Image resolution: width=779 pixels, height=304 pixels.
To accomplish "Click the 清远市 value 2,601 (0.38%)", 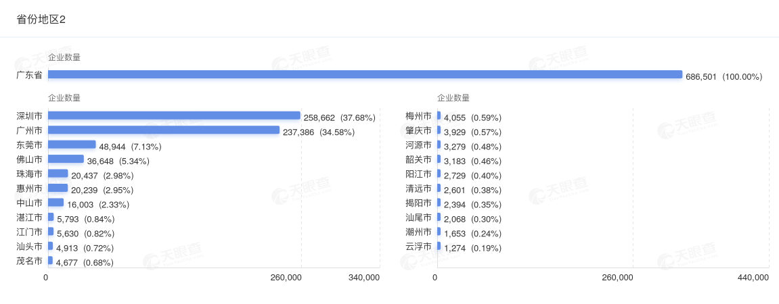I will coord(472,190).
